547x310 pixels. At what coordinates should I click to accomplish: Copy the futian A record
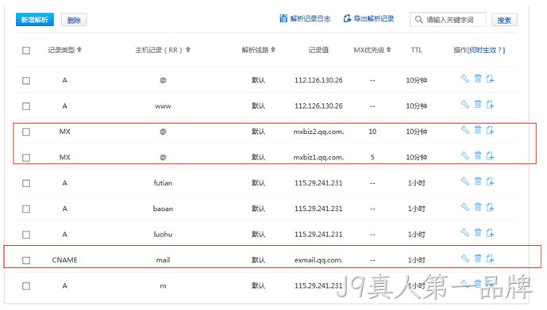pos(490,182)
